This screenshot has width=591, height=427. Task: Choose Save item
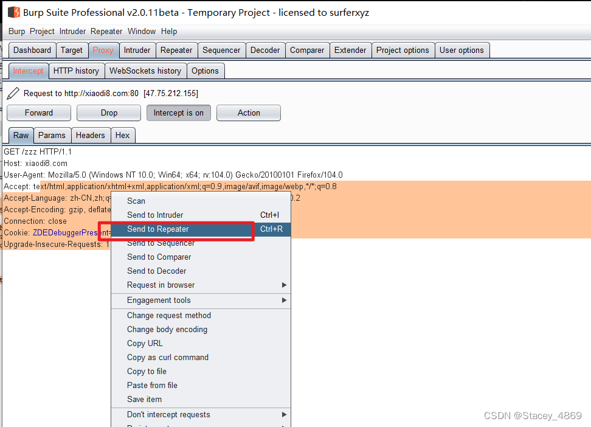201,399
